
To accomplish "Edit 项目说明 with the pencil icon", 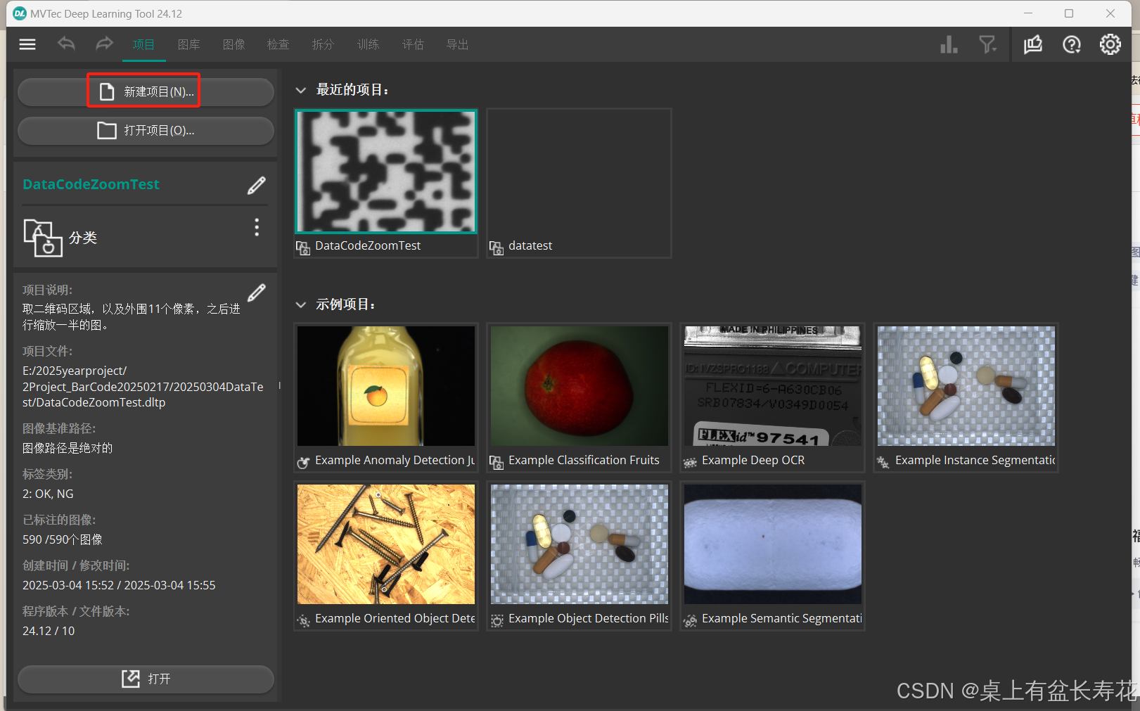I will click(x=257, y=292).
